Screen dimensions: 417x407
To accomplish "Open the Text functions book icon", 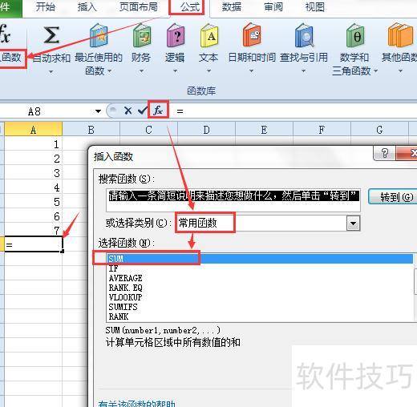I will [x=209, y=35].
